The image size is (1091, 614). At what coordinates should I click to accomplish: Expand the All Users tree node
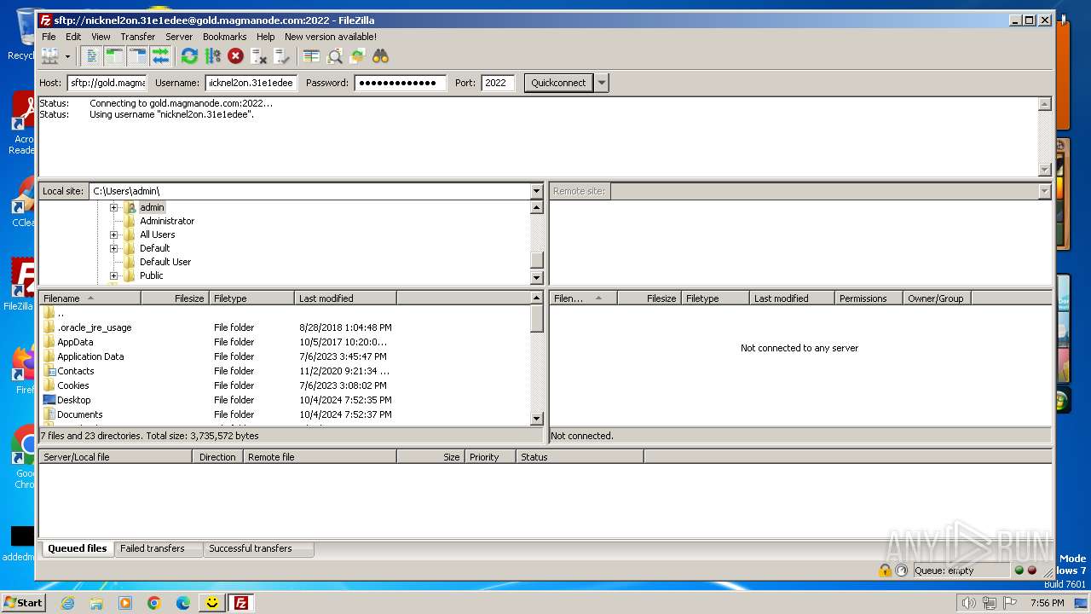tap(113, 235)
